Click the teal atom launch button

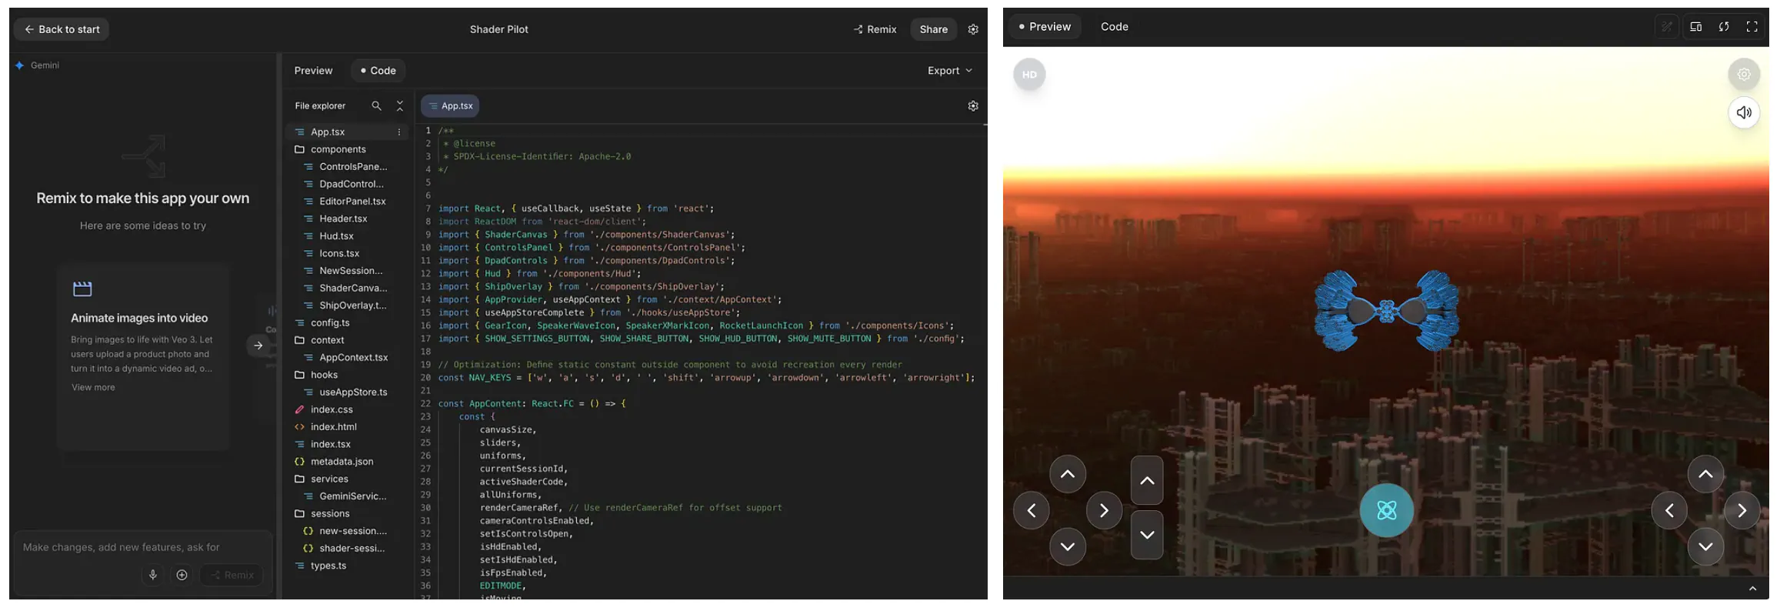click(1386, 510)
